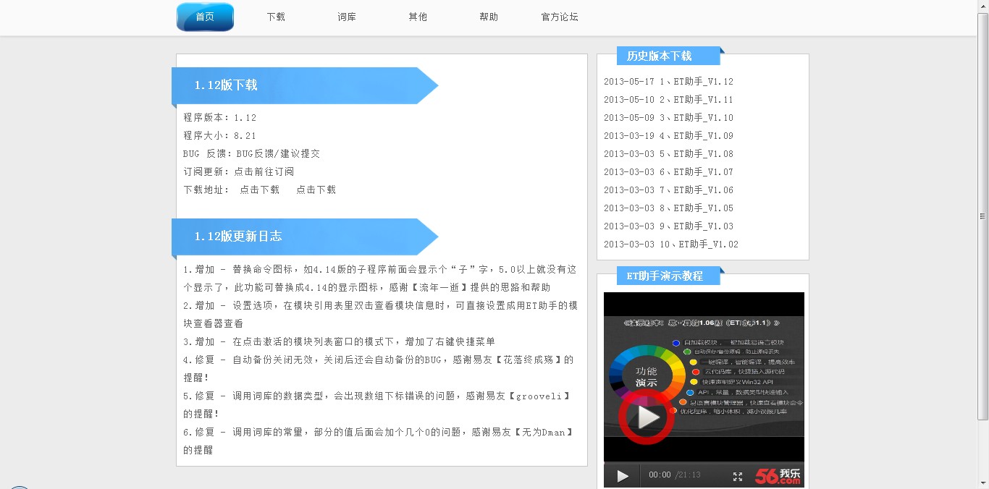Click the page vertical scrollbar thumb

[982, 217]
